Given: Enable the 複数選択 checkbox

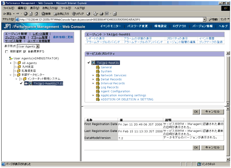Looking at the screenshot, I should pos(7,52).
